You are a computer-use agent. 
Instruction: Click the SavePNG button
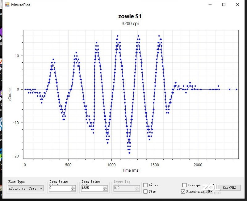pos(229,188)
